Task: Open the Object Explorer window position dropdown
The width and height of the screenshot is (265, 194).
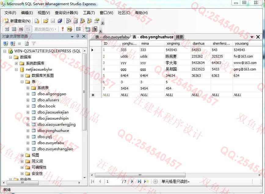Action: coord(72,37)
